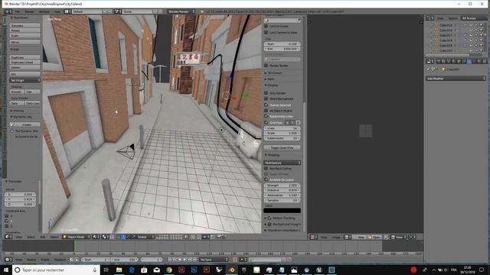The height and width of the screenshot is (275, 490).
Task: Open the Blender Render engine dropdown
Action: [181, 11]
